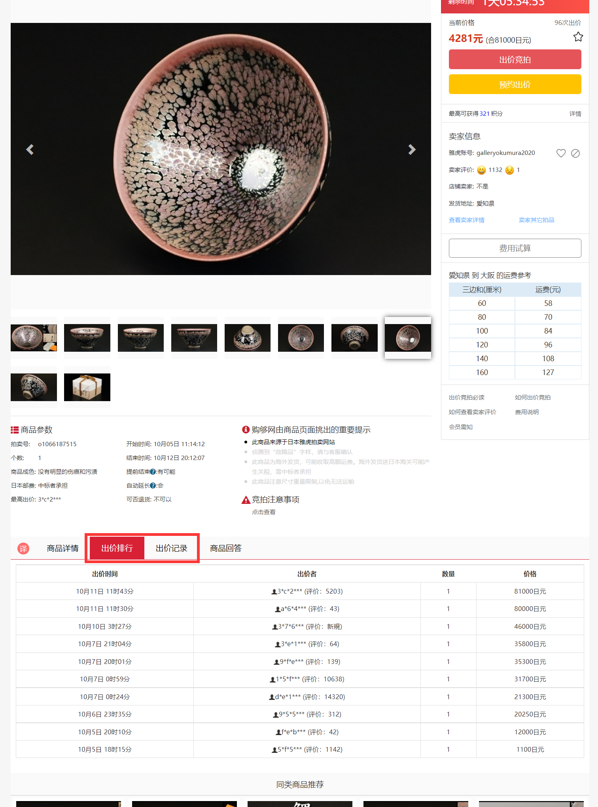This screenshot has width=598, height=807.
Task: Select the first thumbnail in the second row
Action: click(34, 387)
